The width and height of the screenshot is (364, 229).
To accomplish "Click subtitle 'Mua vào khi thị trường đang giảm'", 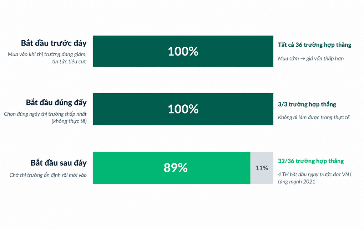I will [x=47, y=54].
